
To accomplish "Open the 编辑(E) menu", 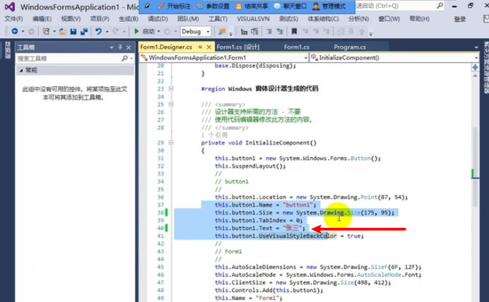I will [x=42, y=19].
